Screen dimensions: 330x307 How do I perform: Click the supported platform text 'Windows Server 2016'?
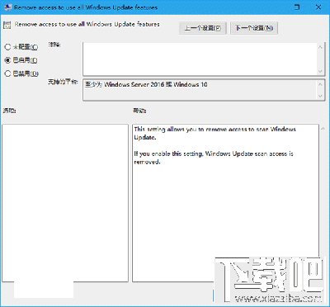coord(134,84)
